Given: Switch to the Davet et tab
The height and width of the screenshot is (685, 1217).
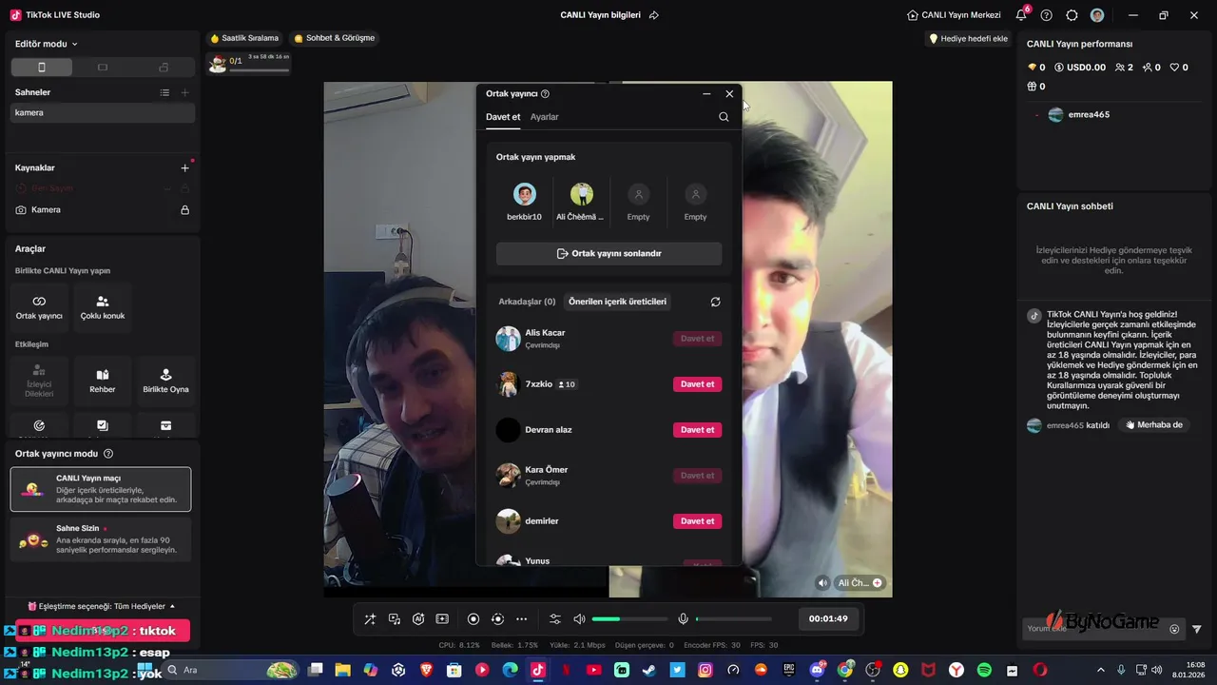Looking at the screenshot, I should pyautogui.click(x=503, y=117).
